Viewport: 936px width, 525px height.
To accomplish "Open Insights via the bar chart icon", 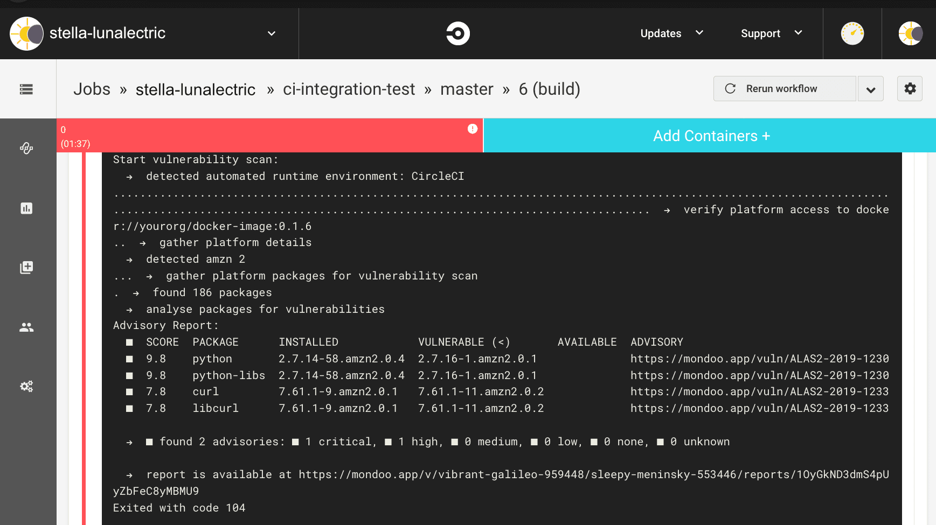I will point(26,208).
